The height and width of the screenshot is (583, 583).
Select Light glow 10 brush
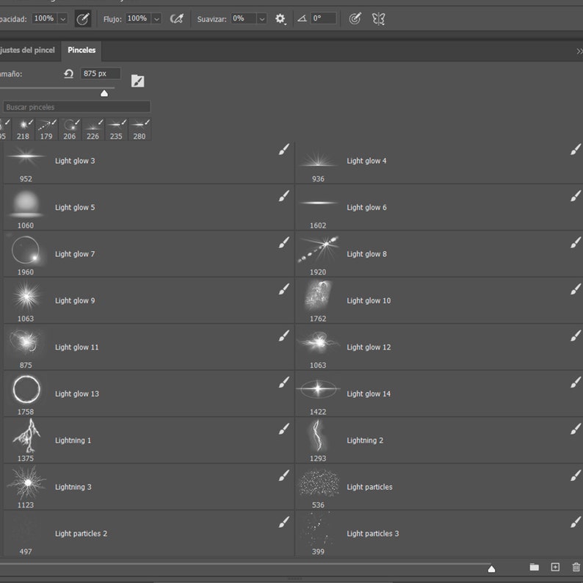[439, 300]
